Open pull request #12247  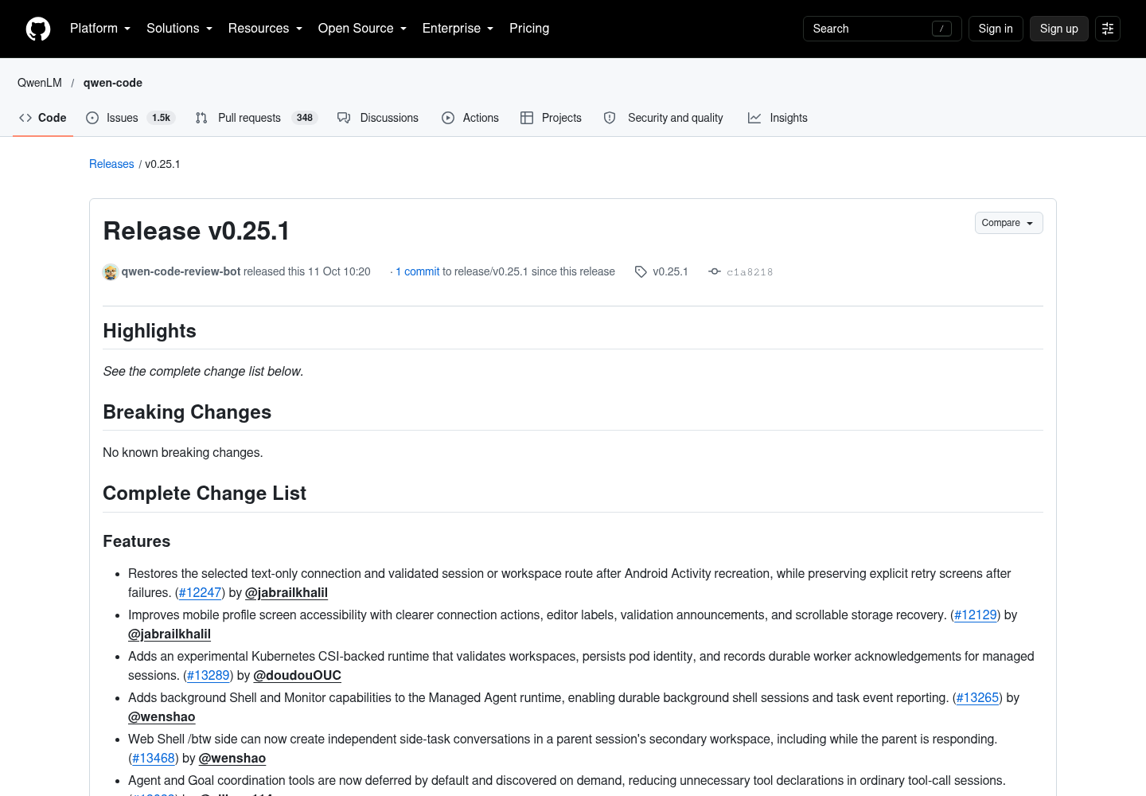pos(200,593)
